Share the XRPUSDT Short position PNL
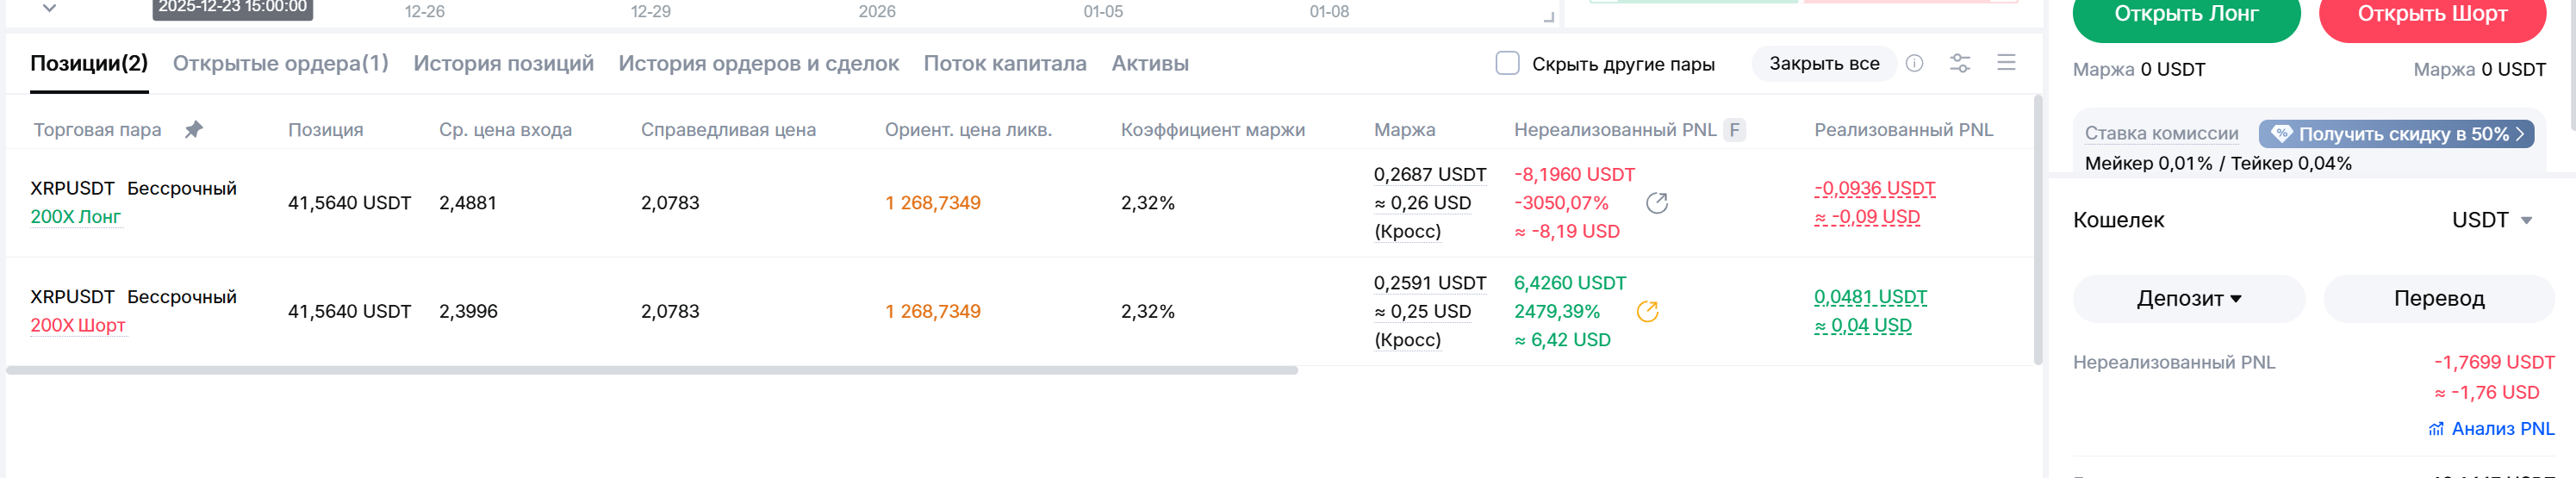Screen dimensions: 2576x478 [1648, 312]
